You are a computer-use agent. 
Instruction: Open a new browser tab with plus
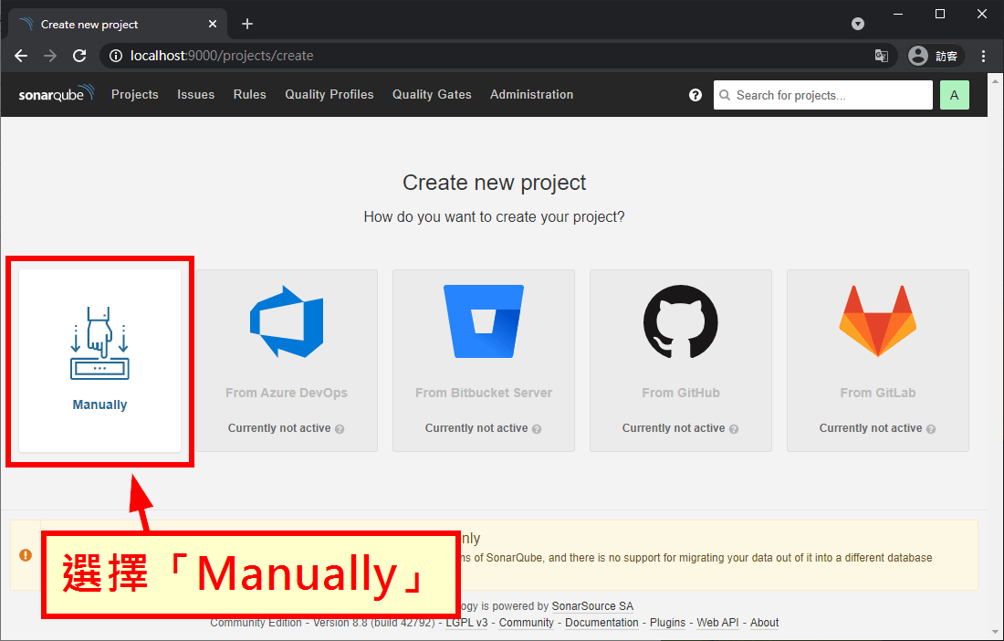(247, 25)
